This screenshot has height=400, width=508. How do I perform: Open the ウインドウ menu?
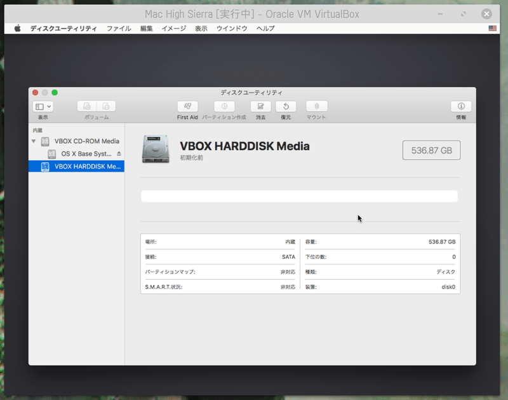(232, 29)
